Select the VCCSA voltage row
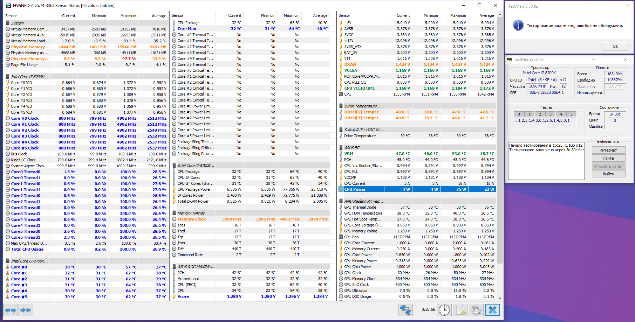Viewport: 635px width, 322px height. (x=417, y=70)
